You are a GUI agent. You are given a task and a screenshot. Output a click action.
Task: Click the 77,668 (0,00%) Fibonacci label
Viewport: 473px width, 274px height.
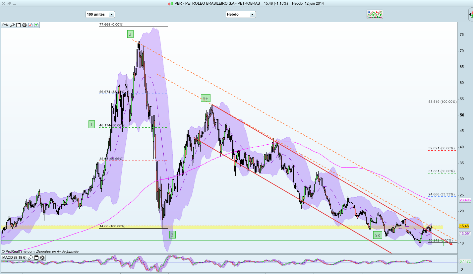point(111,25)
